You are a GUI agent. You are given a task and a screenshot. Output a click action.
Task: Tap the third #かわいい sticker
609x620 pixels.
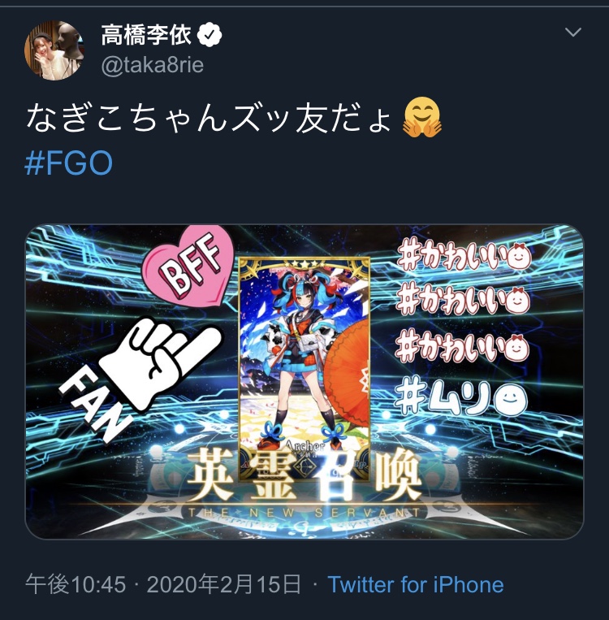coord(462,346)
